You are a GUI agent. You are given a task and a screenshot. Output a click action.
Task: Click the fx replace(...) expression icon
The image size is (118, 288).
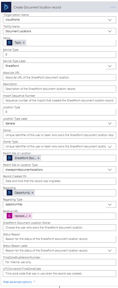coord(9,216)
